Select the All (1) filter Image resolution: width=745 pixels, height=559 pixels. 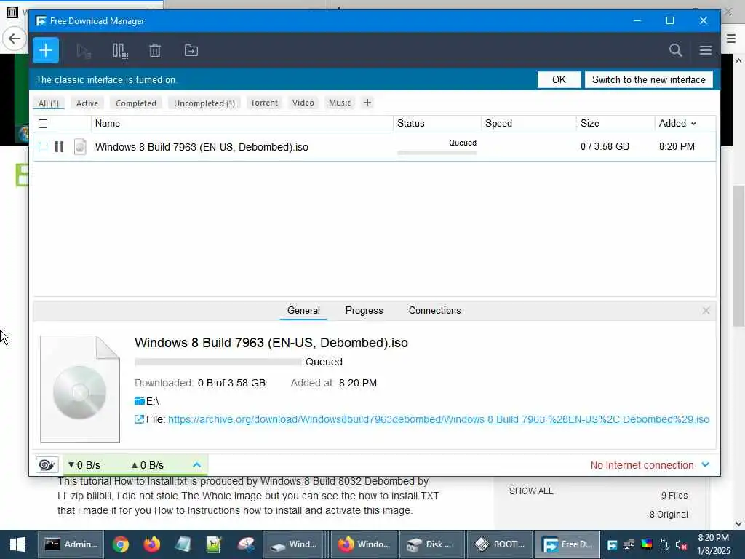click(49, 103)
